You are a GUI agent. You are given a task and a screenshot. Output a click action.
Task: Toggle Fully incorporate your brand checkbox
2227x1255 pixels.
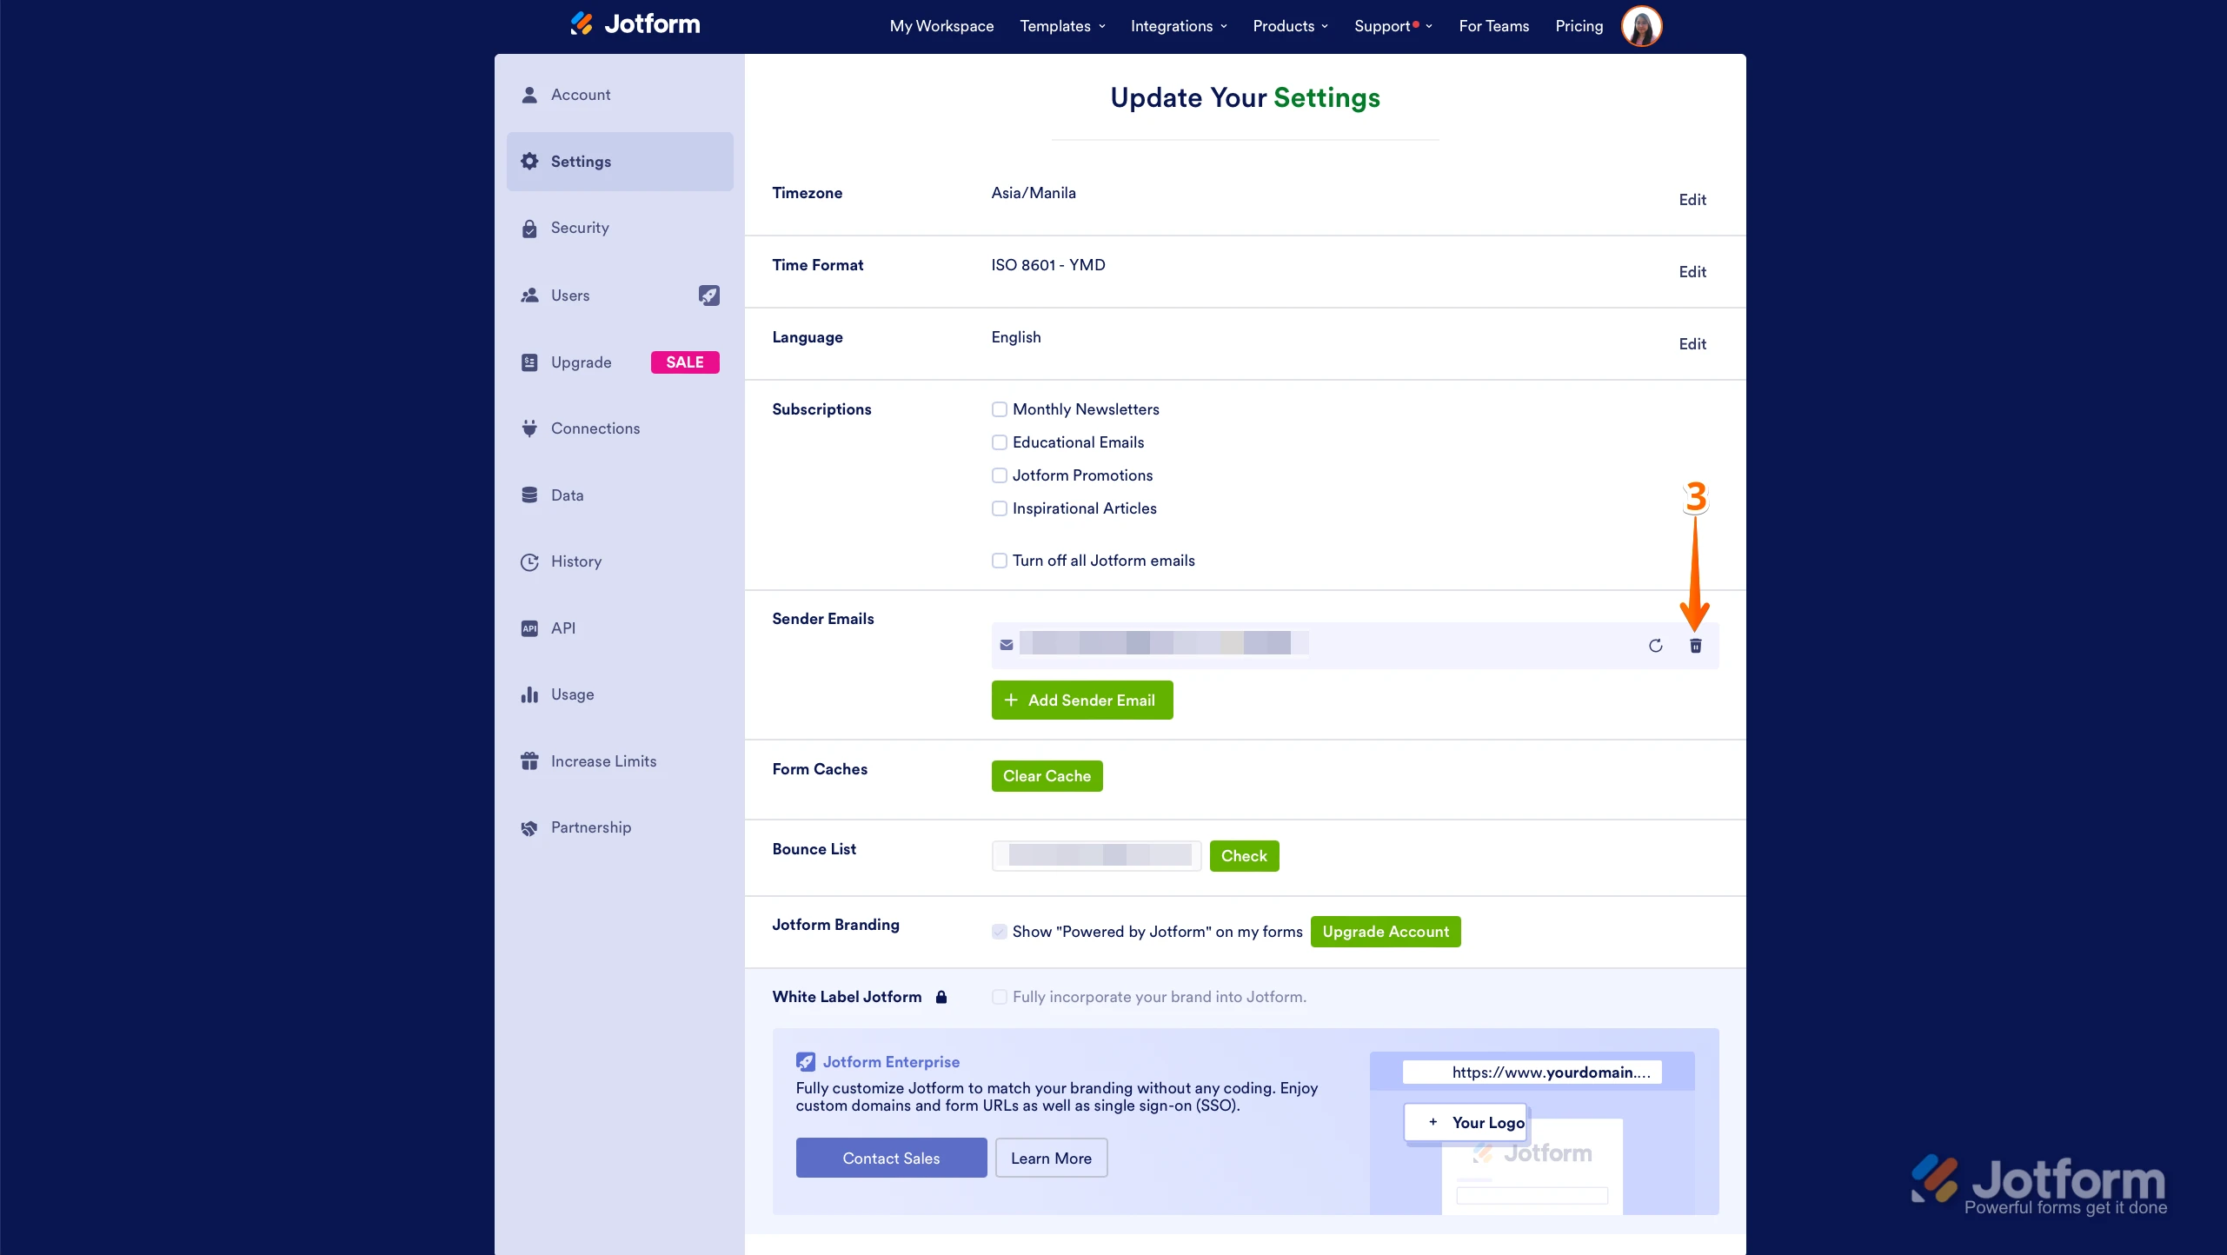tap(1000, 997)
